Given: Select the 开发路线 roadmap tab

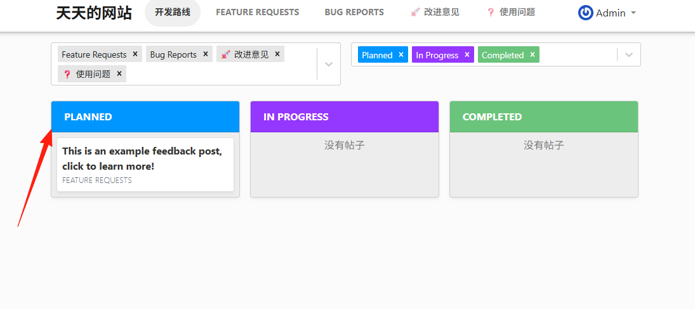Looking at the screenshot, I should 173,13.
